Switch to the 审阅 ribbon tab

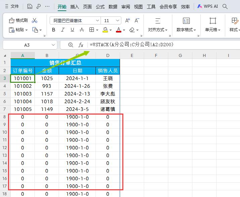[x=126, y=7]
